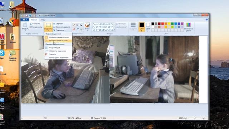Viewport: 229px width, 129px height.
Task: Open the Заливка (Fill) dropdown
Action: (122, 27)
